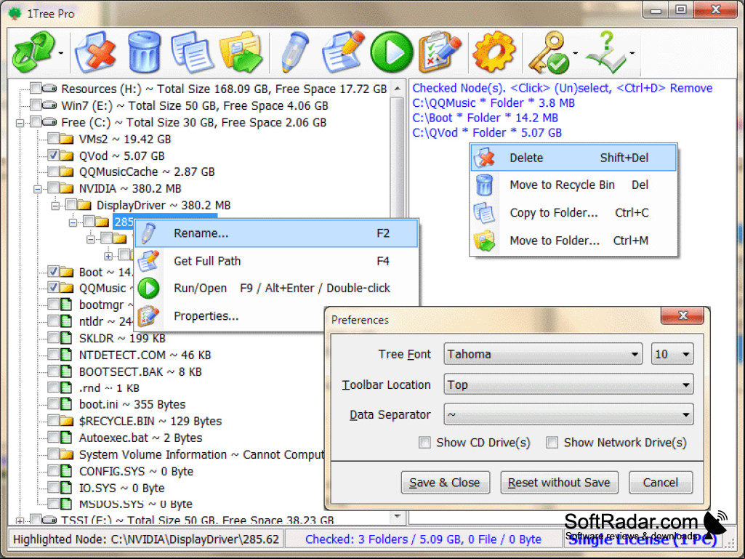
Task: Check the NVIDIA folder checkbox
Action: [53, 188]
